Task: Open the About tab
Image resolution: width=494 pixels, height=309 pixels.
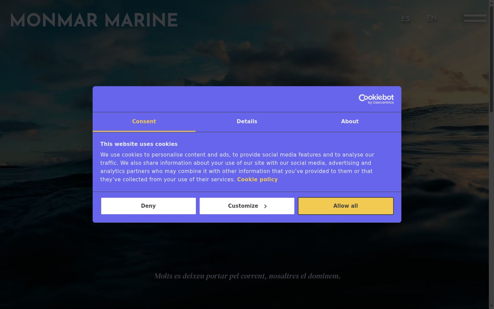Action: point(350,122)
